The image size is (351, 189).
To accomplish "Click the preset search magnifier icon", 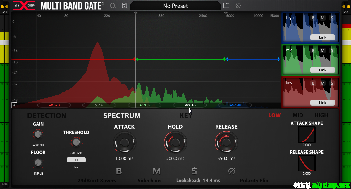I will [113, 6].
